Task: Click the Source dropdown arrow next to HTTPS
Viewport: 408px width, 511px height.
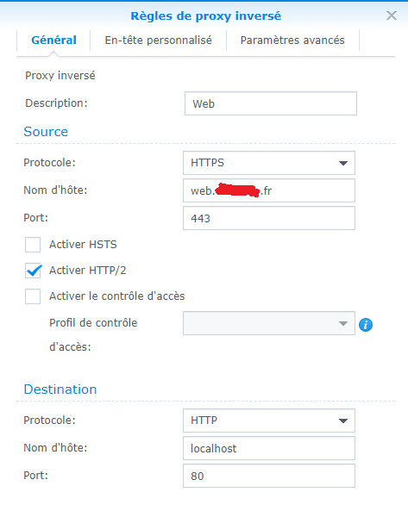Action: coord(342,163)
